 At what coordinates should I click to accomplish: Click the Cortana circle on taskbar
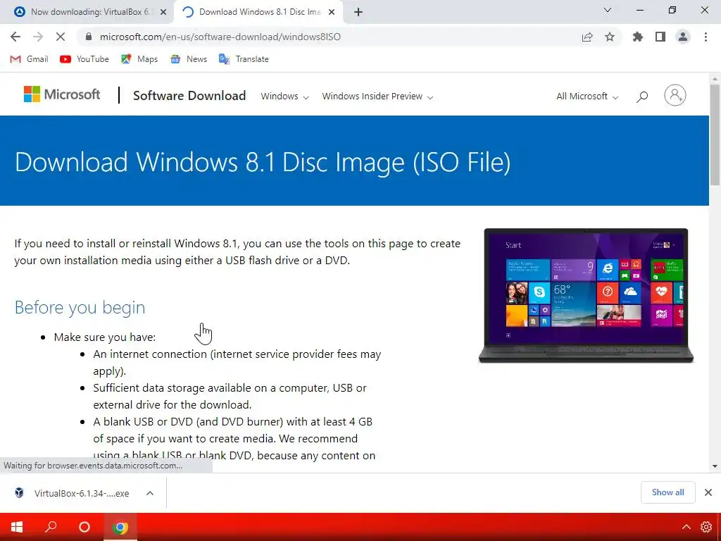(84, 527)
